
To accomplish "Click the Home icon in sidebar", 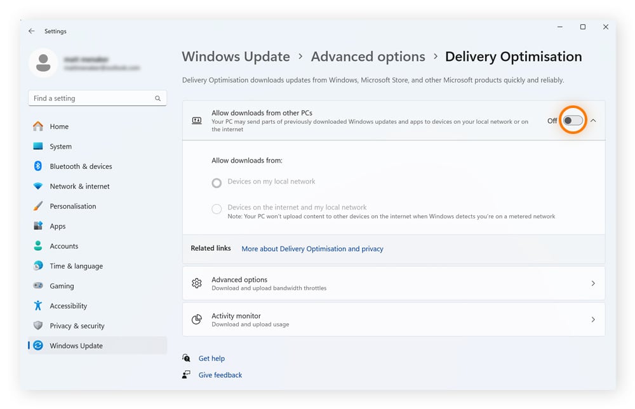I will [38, 126].
